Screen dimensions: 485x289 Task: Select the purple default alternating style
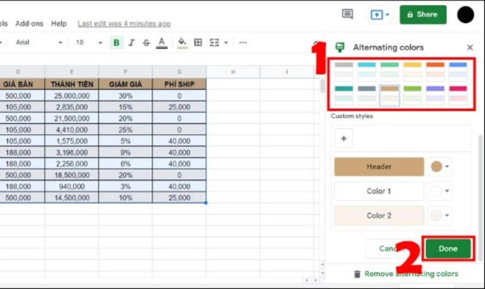(435, 95)
